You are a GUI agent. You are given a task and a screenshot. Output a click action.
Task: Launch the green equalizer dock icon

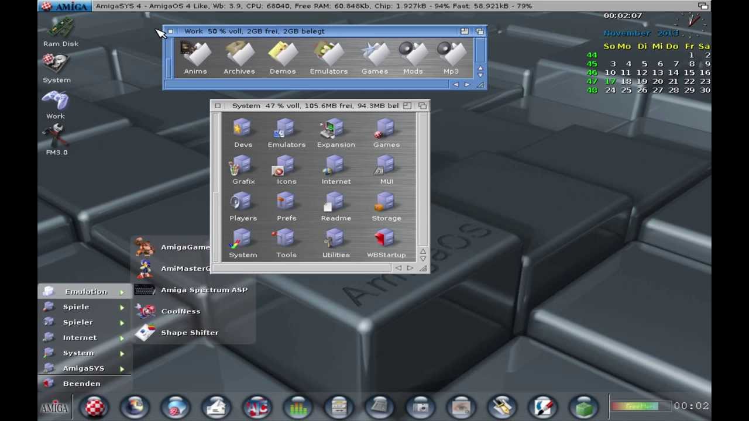pyautogui.click(x=298, y=407)
